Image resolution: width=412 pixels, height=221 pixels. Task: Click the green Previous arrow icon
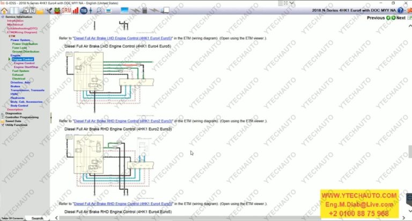(x=388, y=18)
